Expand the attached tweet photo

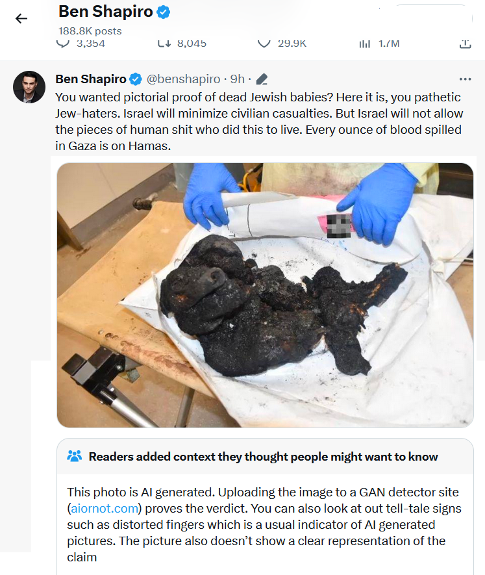[265, 295]
